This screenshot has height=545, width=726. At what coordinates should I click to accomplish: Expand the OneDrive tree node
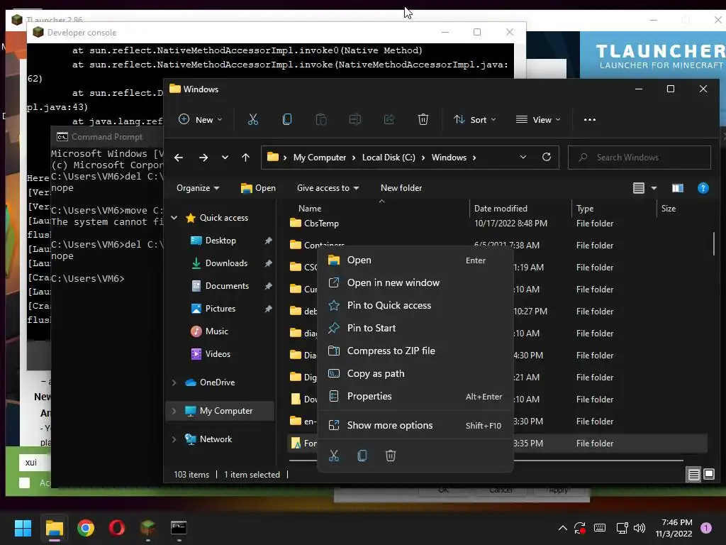pos(174,382)
